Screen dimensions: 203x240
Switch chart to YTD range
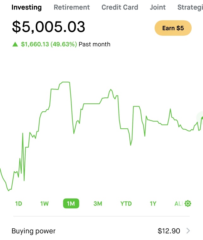pyautogui.click(x=126, y=204)
